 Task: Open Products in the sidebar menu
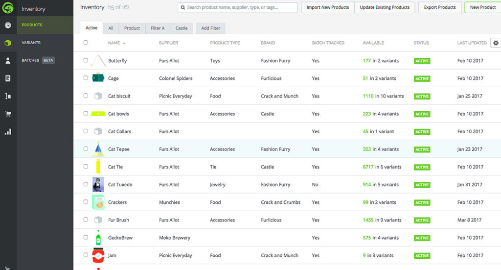[x=45, y=25]
